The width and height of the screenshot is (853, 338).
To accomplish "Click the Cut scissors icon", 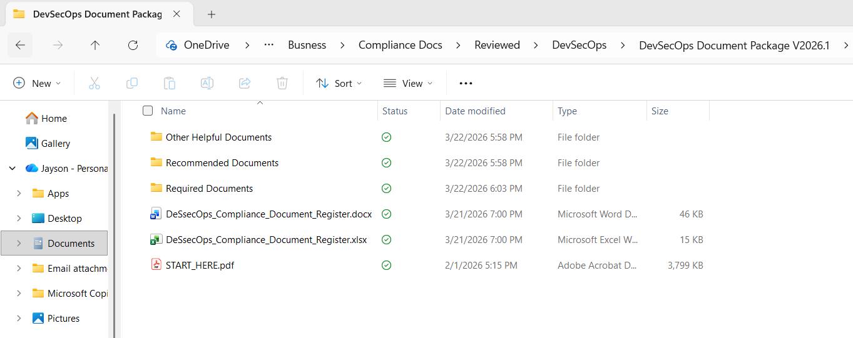I will click(x=94, y=83).
